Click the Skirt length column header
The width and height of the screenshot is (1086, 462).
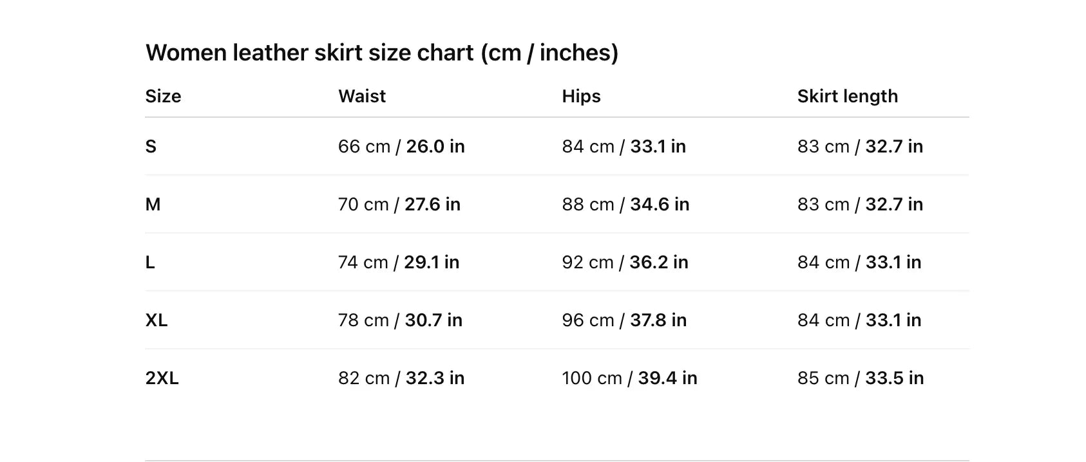pos(847,97)
